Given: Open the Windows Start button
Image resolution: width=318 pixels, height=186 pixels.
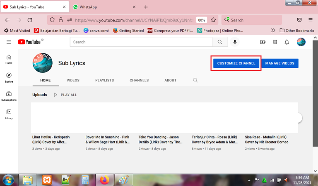Looking at the screenshot, I should [8, 180].
